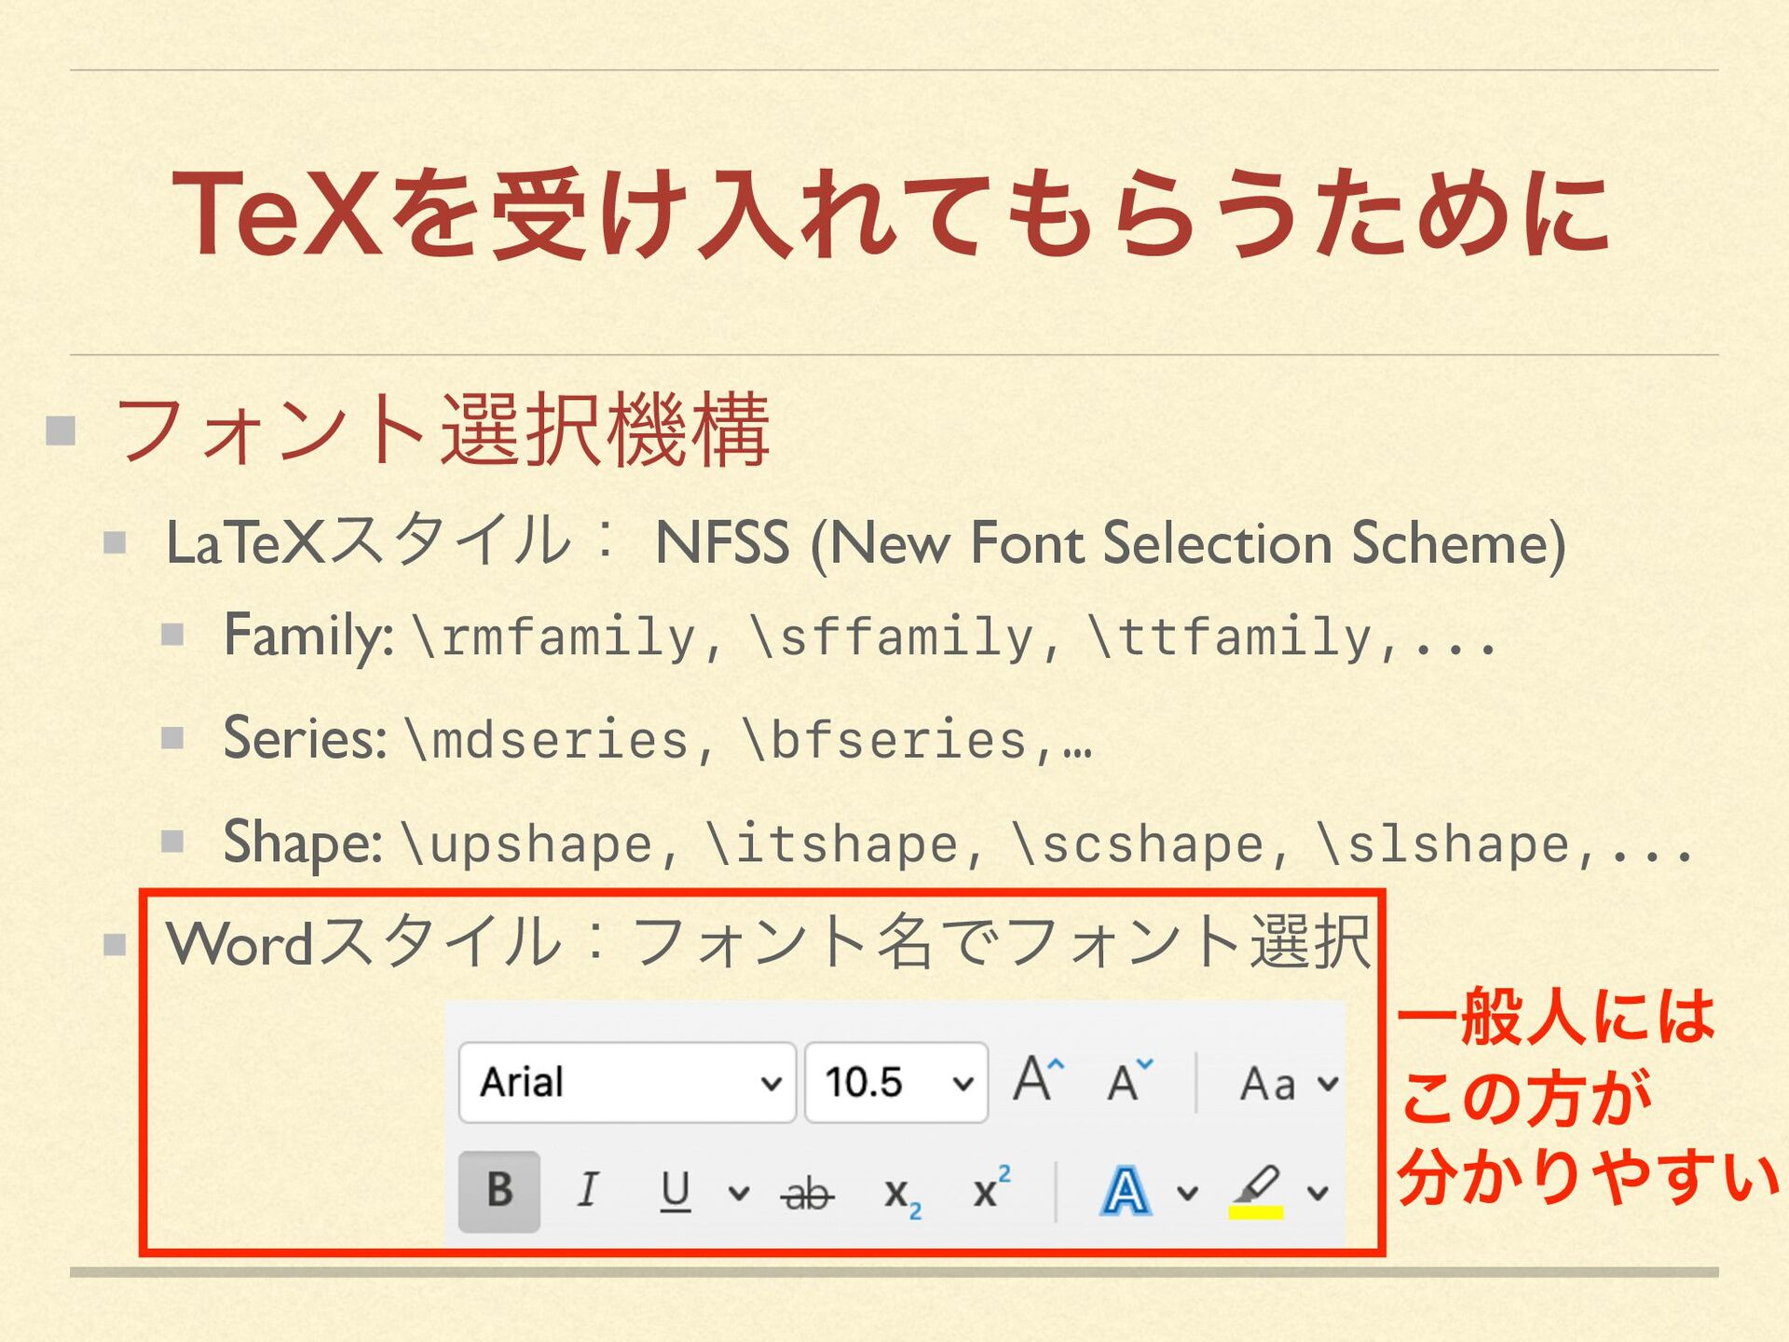Click the slide title text
Viewport: 1789px width, 1342px height.
892,214
